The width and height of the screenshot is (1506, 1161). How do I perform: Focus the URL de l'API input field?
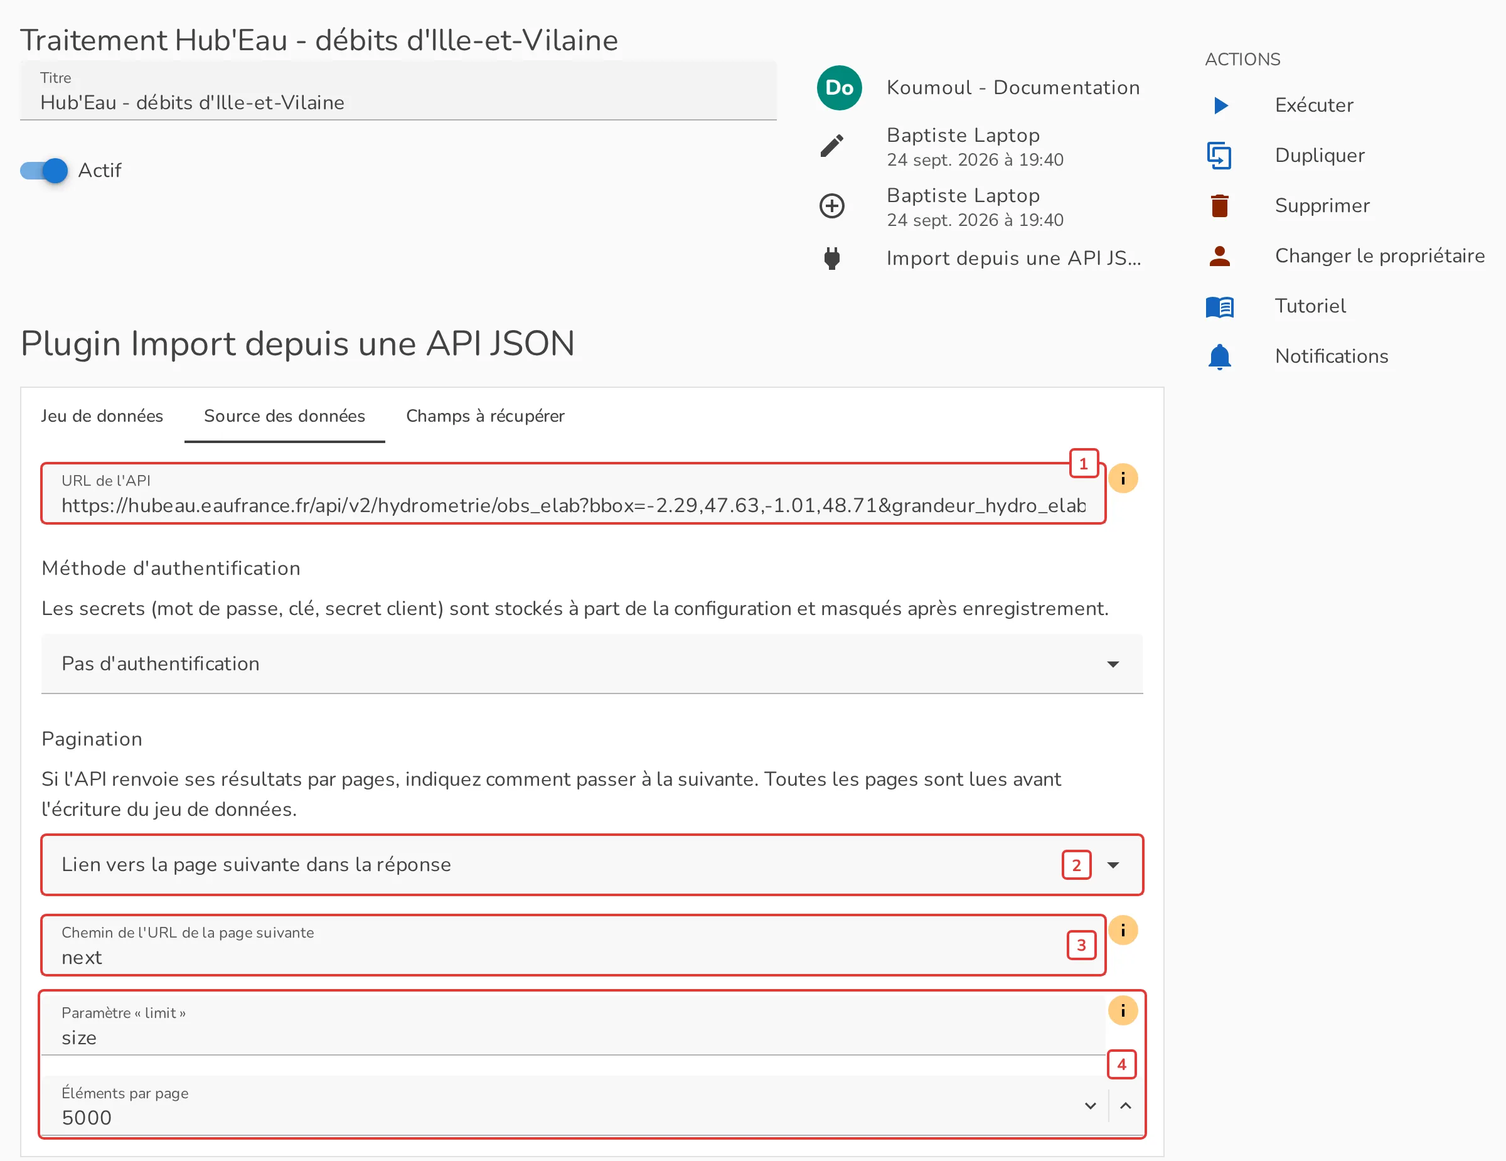(573, 494)
